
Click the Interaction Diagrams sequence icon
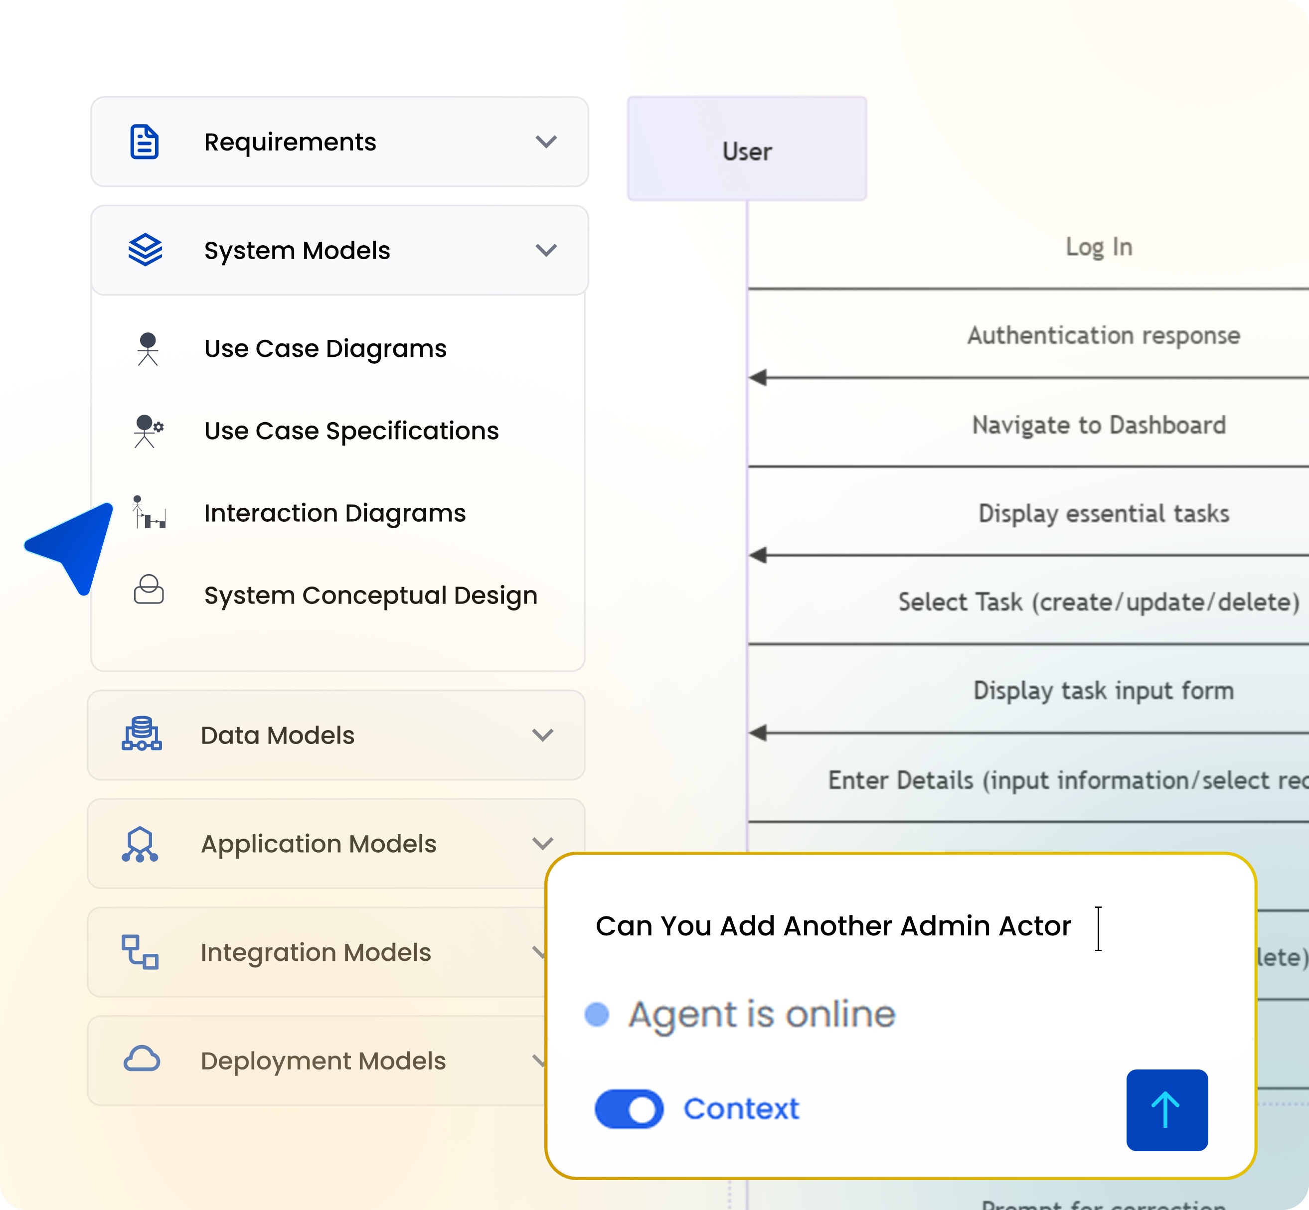point(149,512)
